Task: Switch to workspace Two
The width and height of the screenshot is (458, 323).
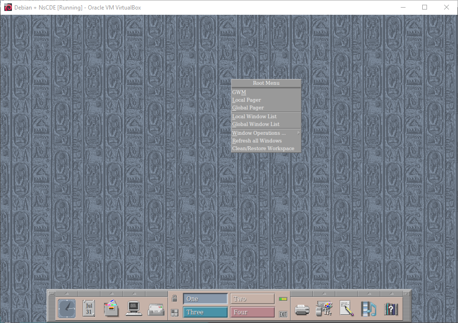Action: (x=252, y=299)
